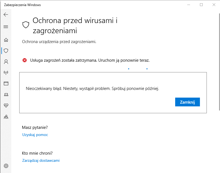220x173 pixels.
Task: Click the error message text in dialog box
Action: (x=92, y=89)
